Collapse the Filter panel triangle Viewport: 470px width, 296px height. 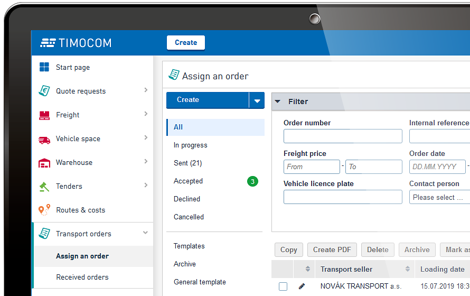(x=278, y=101)
